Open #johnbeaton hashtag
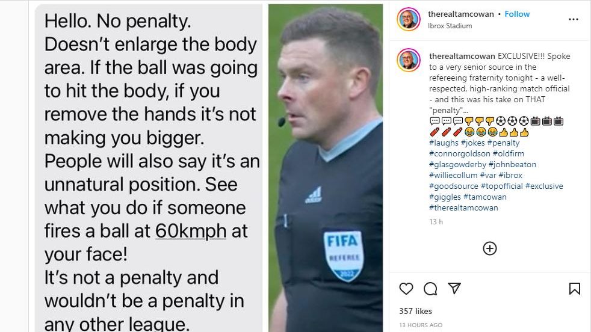The width and height of the screenshot is (591, 332). [512, 164]
